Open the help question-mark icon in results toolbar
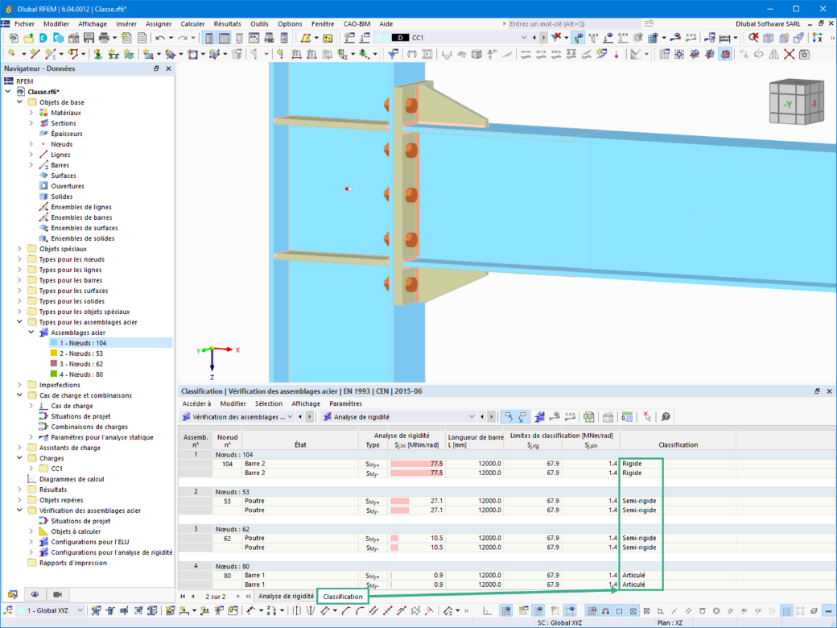 pyautogui.click(x=666, y=417)
